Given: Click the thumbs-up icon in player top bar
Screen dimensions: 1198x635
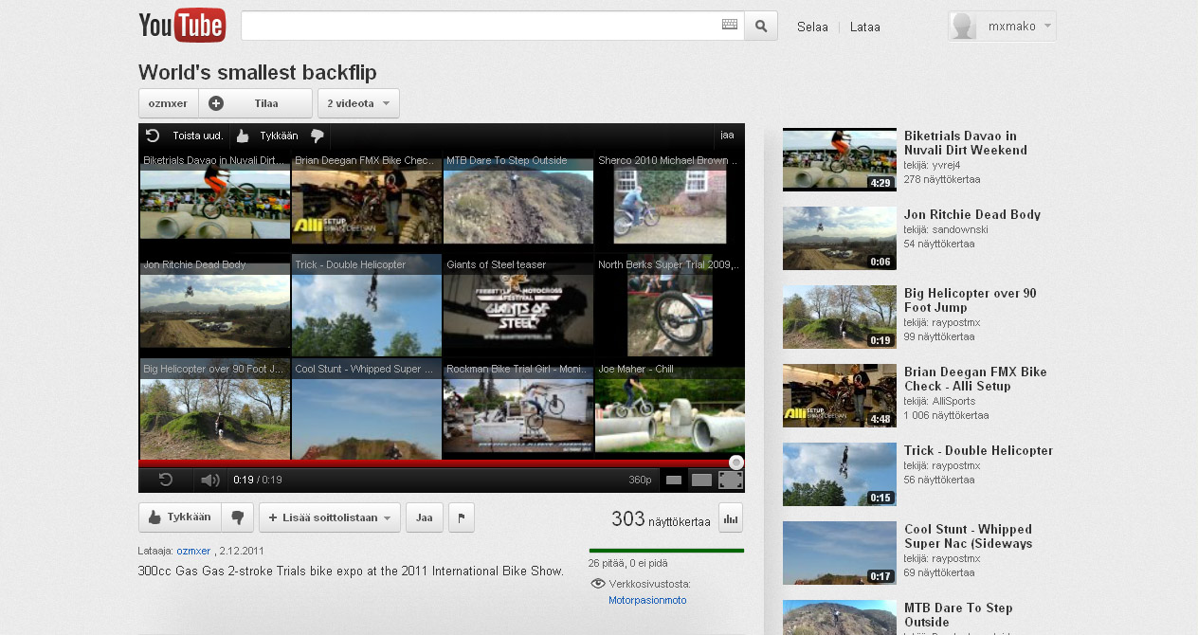Looking at the screenshot, I should click(x=243, y=136).
